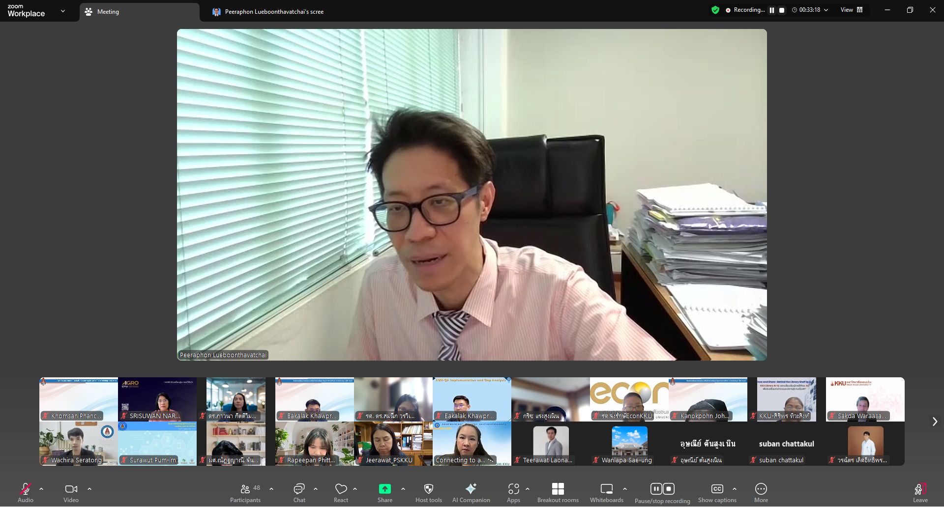This screenshot has width=944, height=507.
Task: Click the green Share screen button
Action: click(x=384, y=493)
